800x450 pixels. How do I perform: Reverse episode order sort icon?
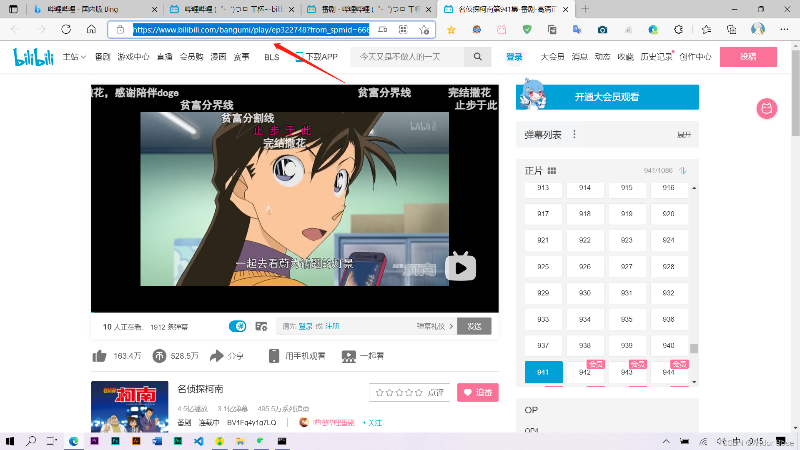pos(682,170)
